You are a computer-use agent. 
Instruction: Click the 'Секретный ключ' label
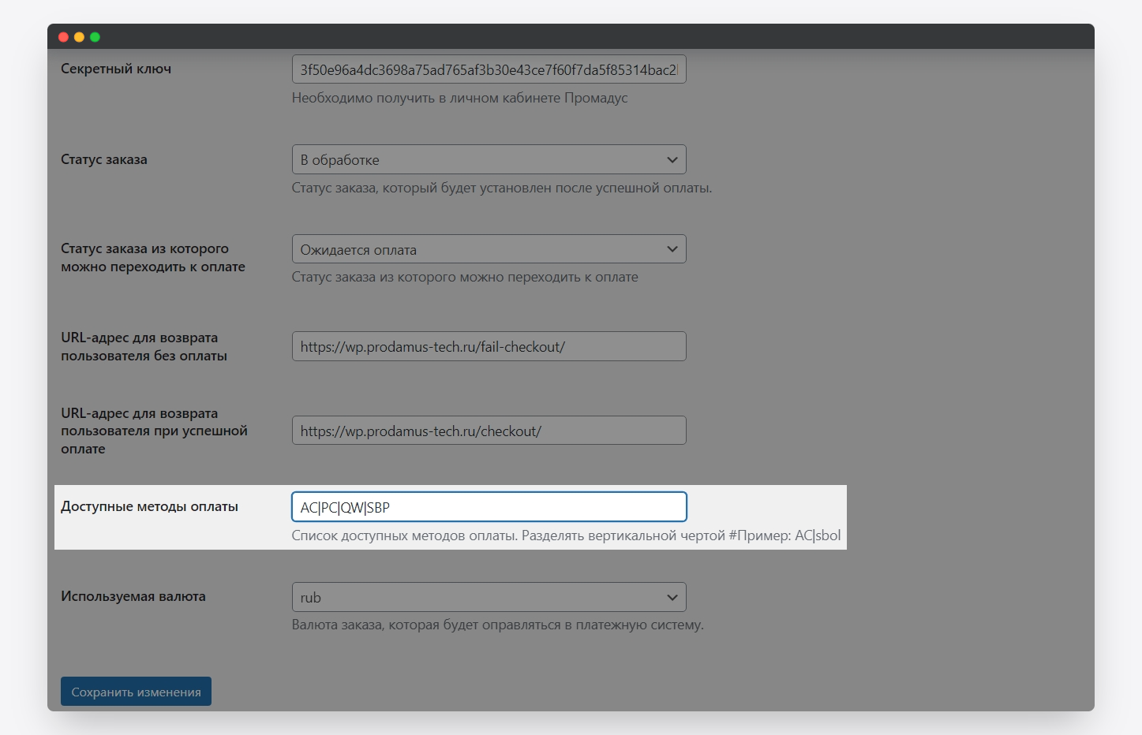pyautogui.click(x=116, y=69)
